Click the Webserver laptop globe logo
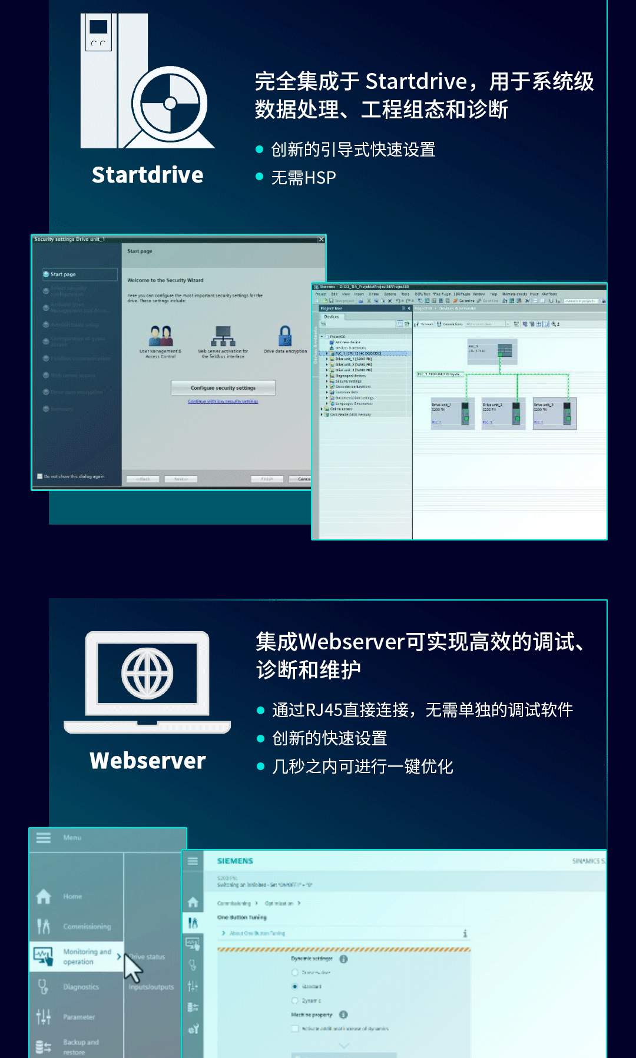Image resolution: width=636 pixels, height=1058 pixels. pyautogui.click(x=147, y=682)
